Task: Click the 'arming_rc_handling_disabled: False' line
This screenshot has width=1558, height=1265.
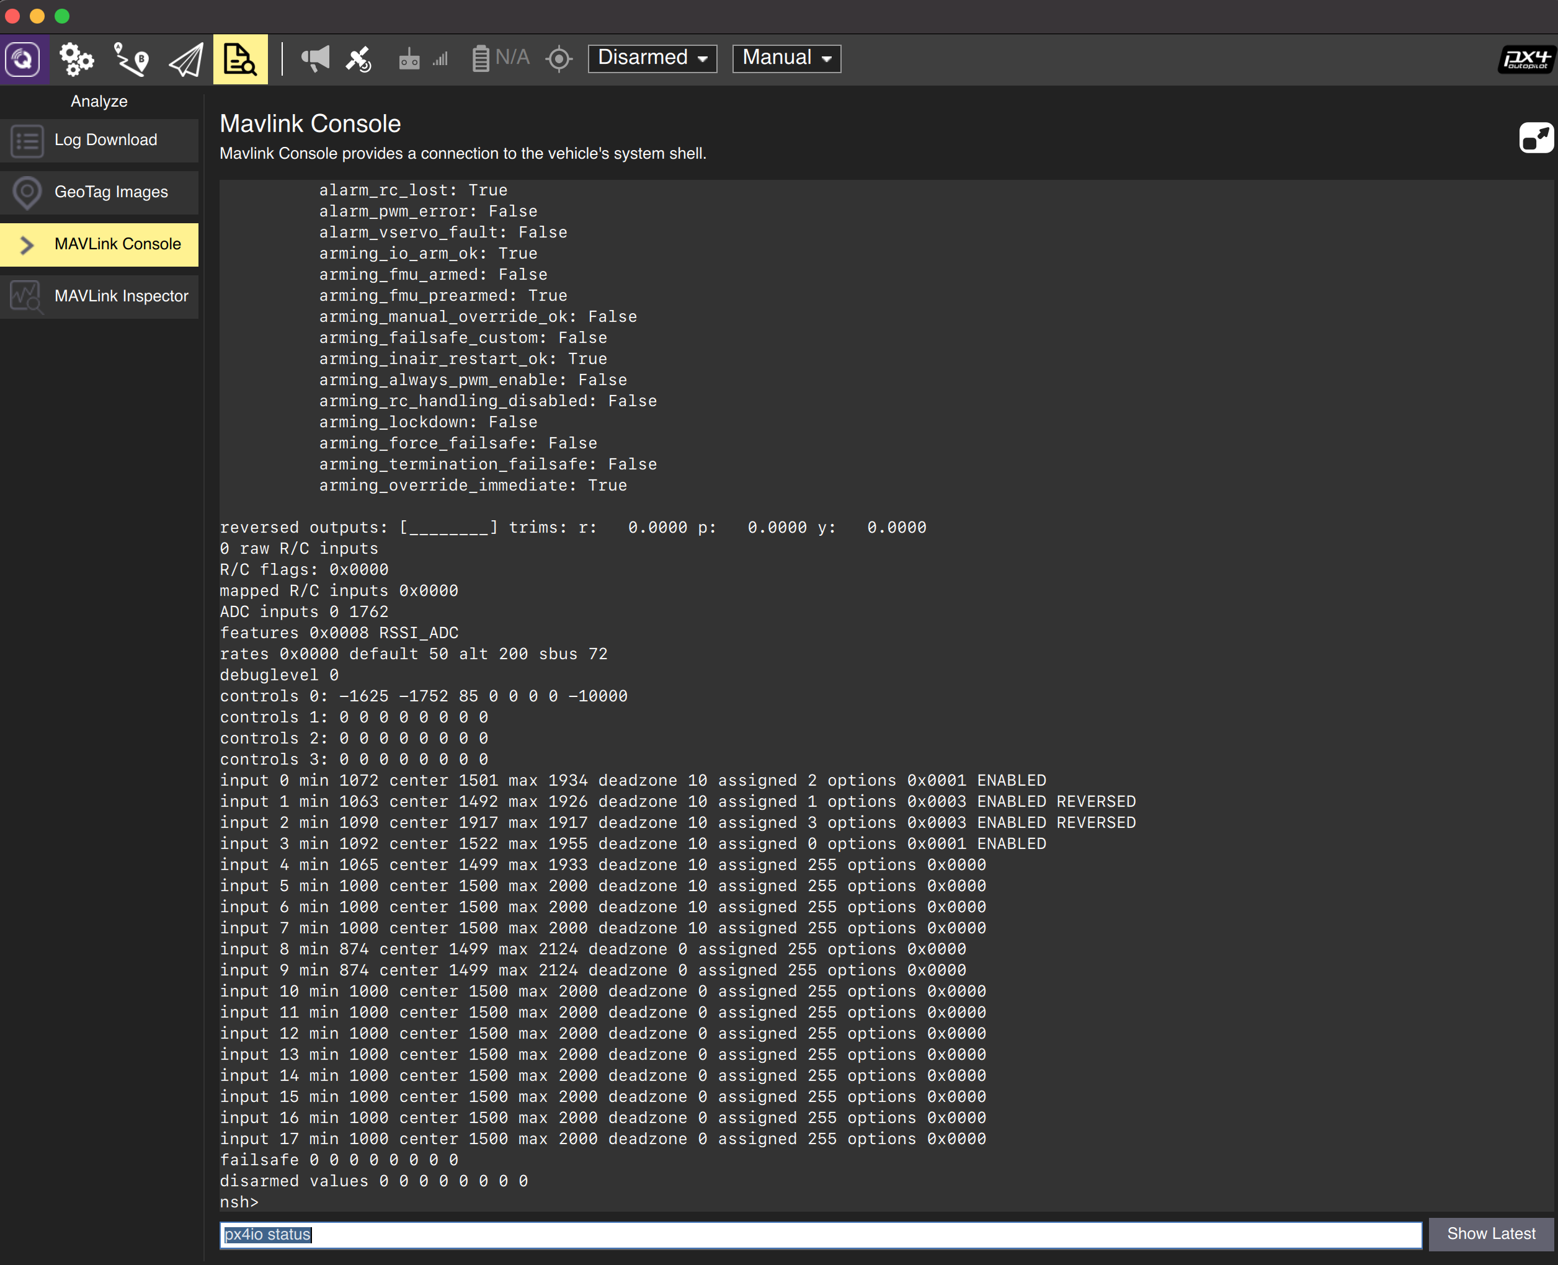Action: coord(487,401)
